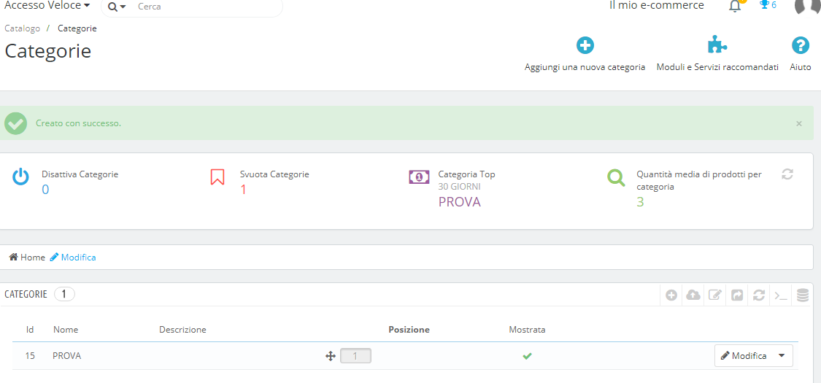
Task: Click the Posizione column header
Action: click(409, 330)
